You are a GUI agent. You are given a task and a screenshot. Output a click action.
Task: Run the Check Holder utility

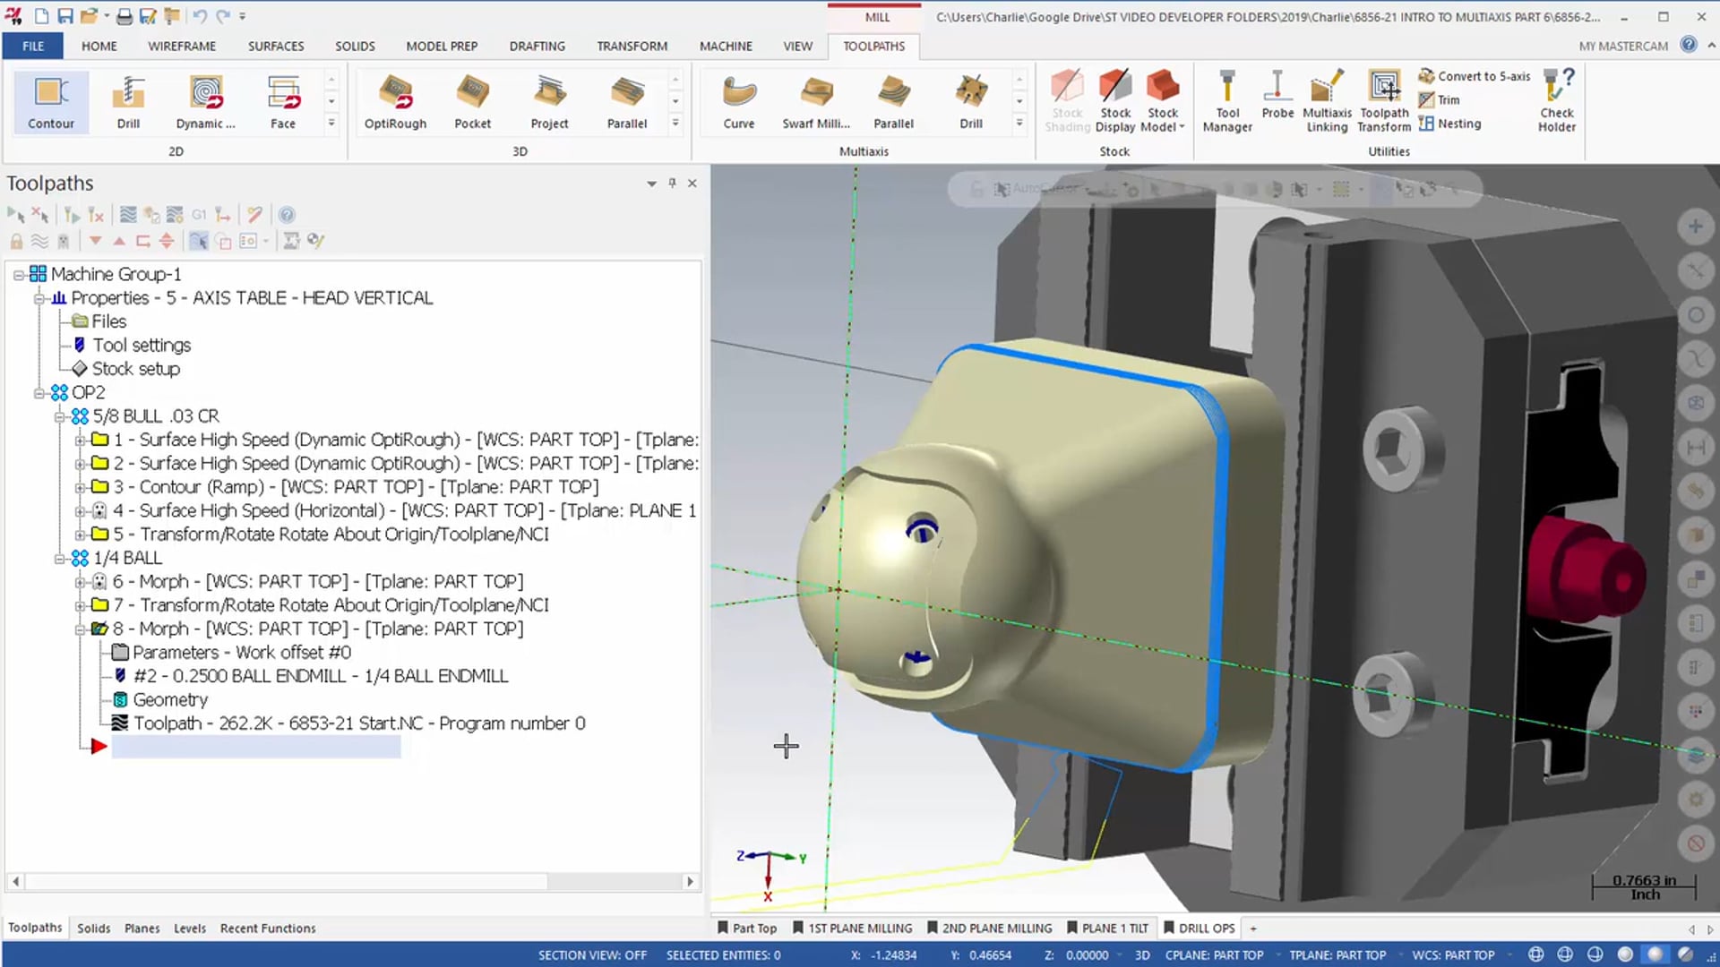1557,101
